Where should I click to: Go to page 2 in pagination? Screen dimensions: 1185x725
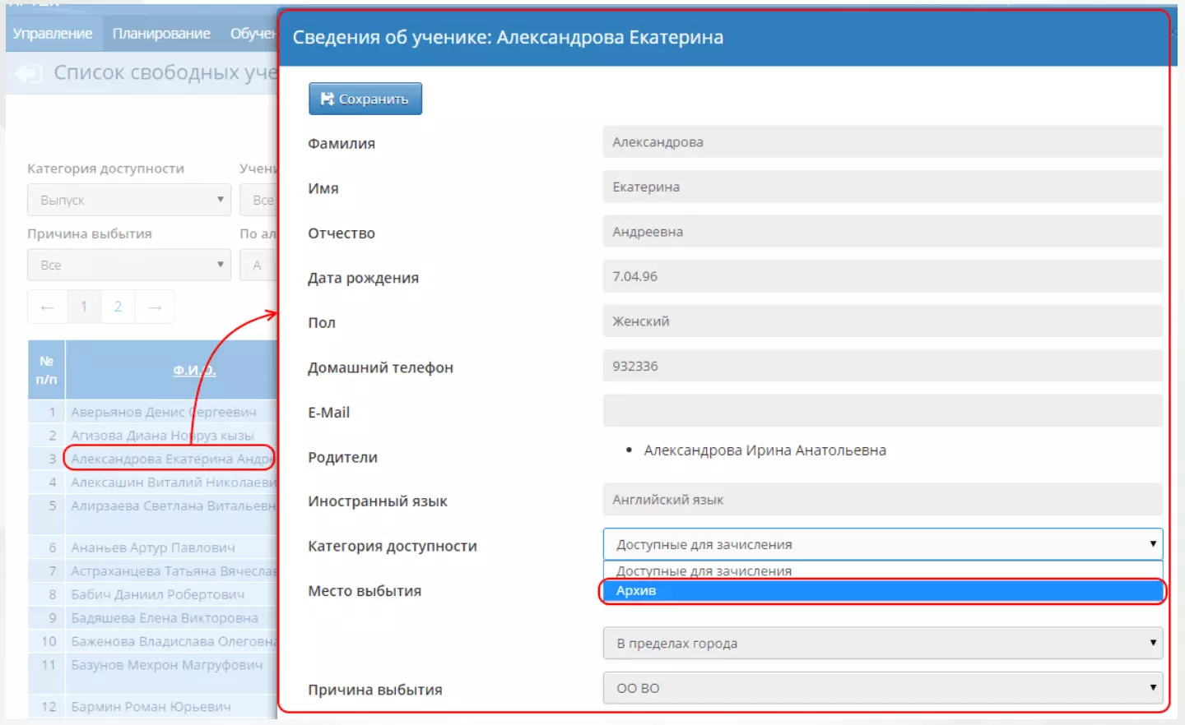(x=118, y=307)
